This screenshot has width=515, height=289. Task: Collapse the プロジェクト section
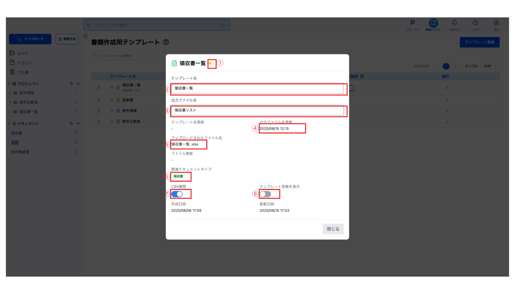(9, 84)
